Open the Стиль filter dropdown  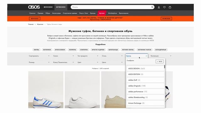pyautogui.click(x=112, y=56)
